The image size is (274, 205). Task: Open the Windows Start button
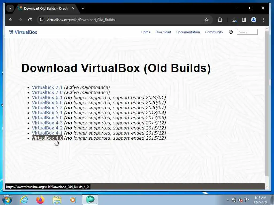tap(7, 200)
